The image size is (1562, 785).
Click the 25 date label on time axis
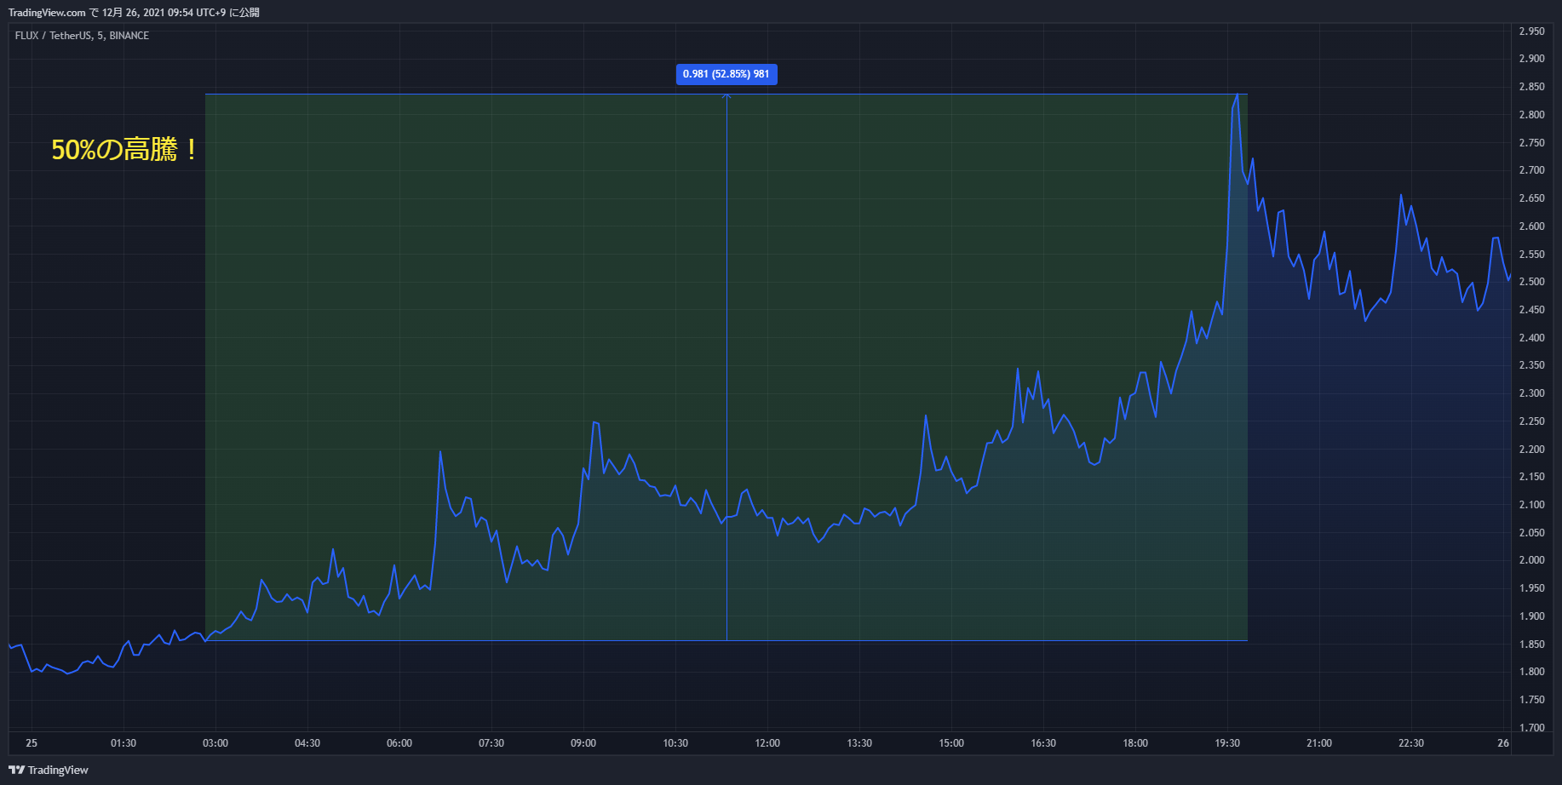[32, 743]
